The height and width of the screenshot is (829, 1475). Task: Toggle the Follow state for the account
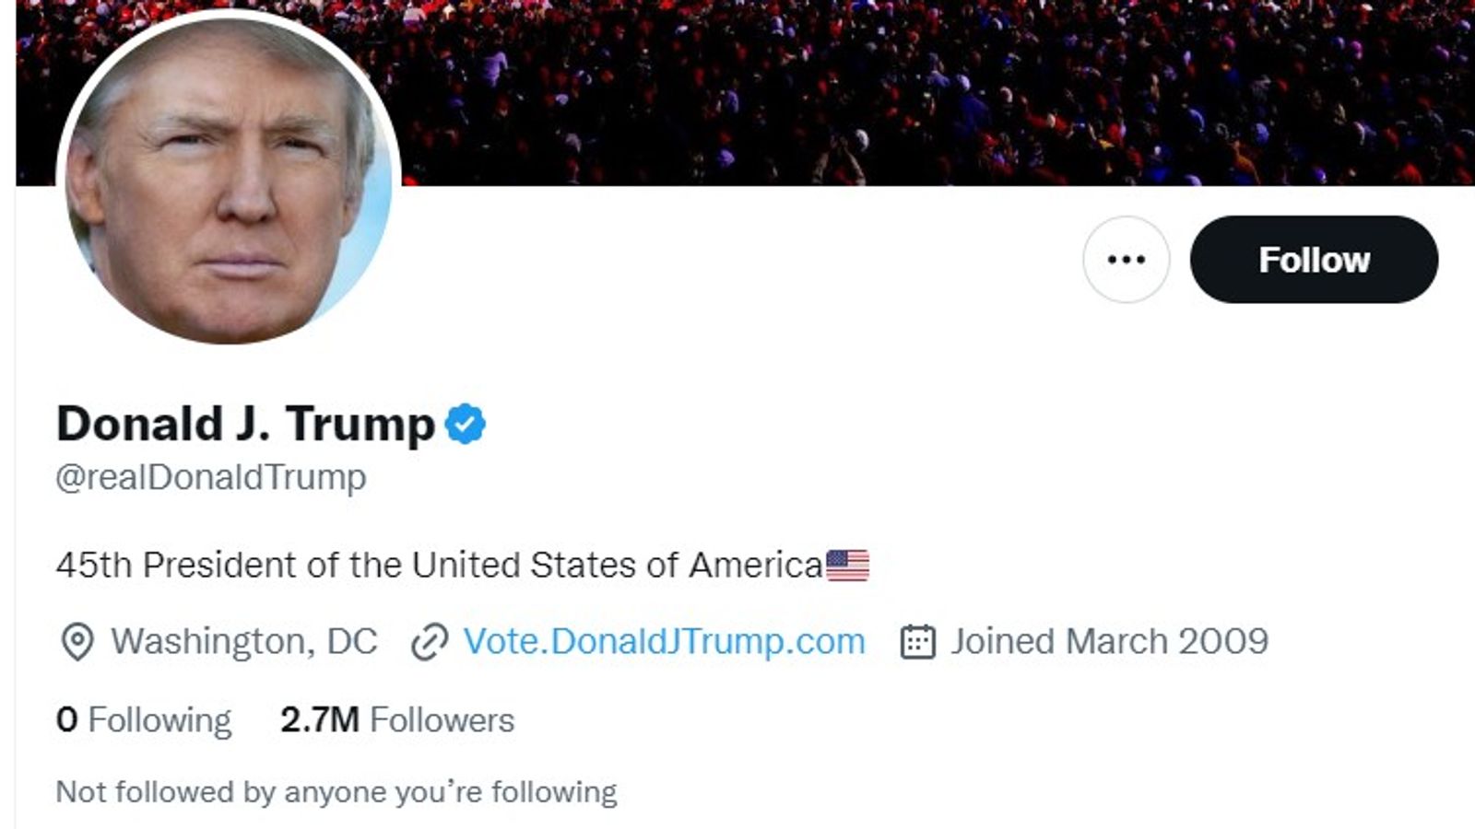click(x=1315, y=260)
